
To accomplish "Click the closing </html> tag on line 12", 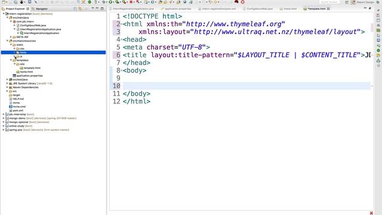I will click(137, 102).
